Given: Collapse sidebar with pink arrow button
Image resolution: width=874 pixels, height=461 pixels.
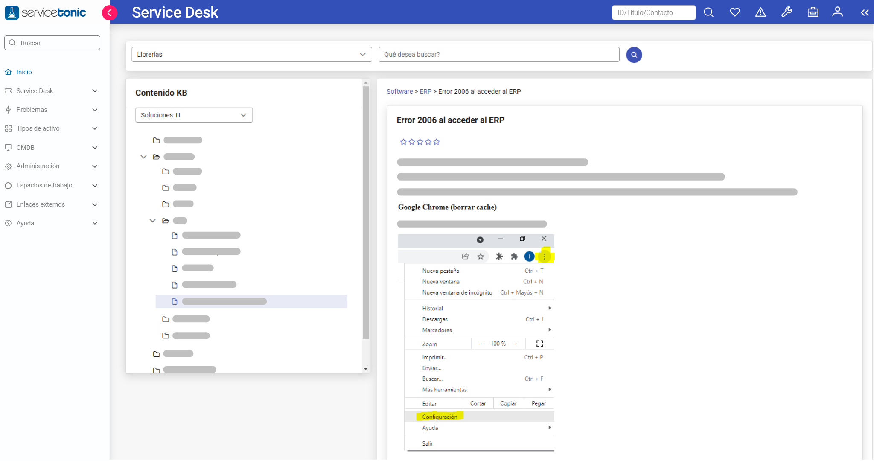Looking at the screenshot, I should click(x=109, y=13).
